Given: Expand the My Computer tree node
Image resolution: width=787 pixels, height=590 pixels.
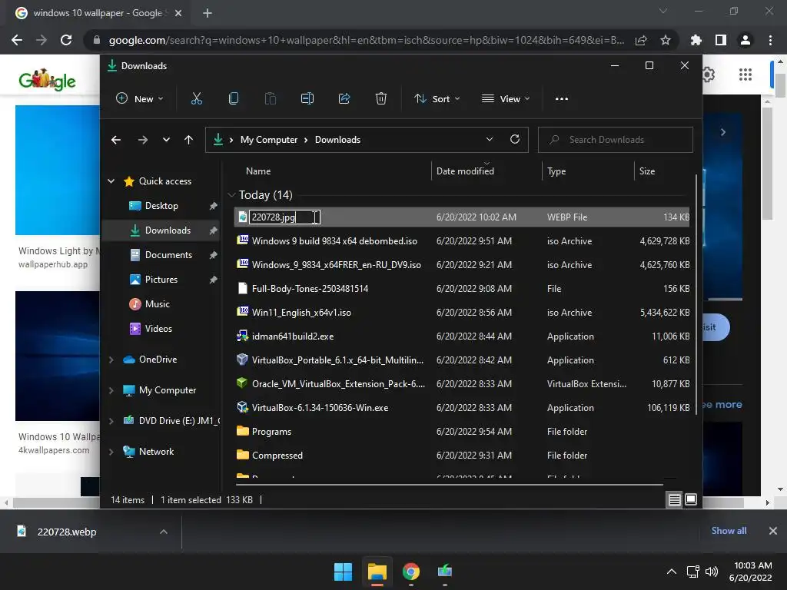Looking at the screenshot, I should [x=111, y=390].
